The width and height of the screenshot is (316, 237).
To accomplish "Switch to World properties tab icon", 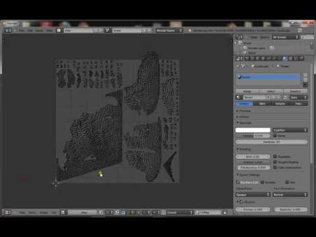I will [257, 59].
